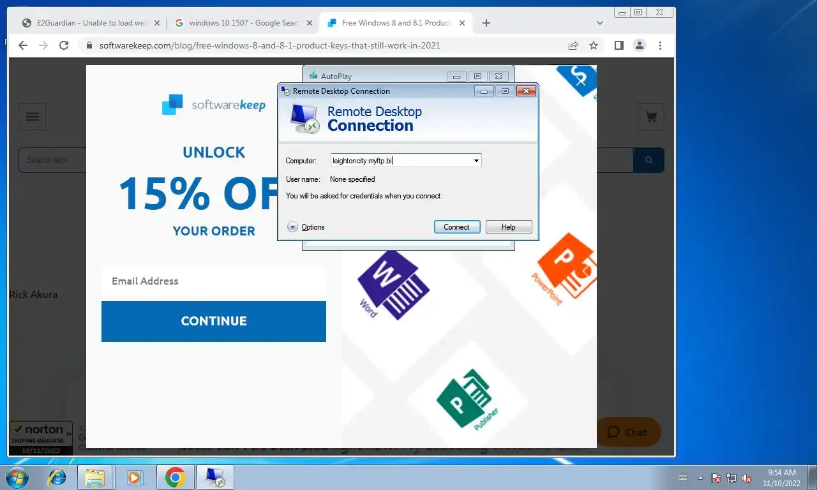817x490 pixels.
Task: Click the share page icon in address bar
Action: 573,45
